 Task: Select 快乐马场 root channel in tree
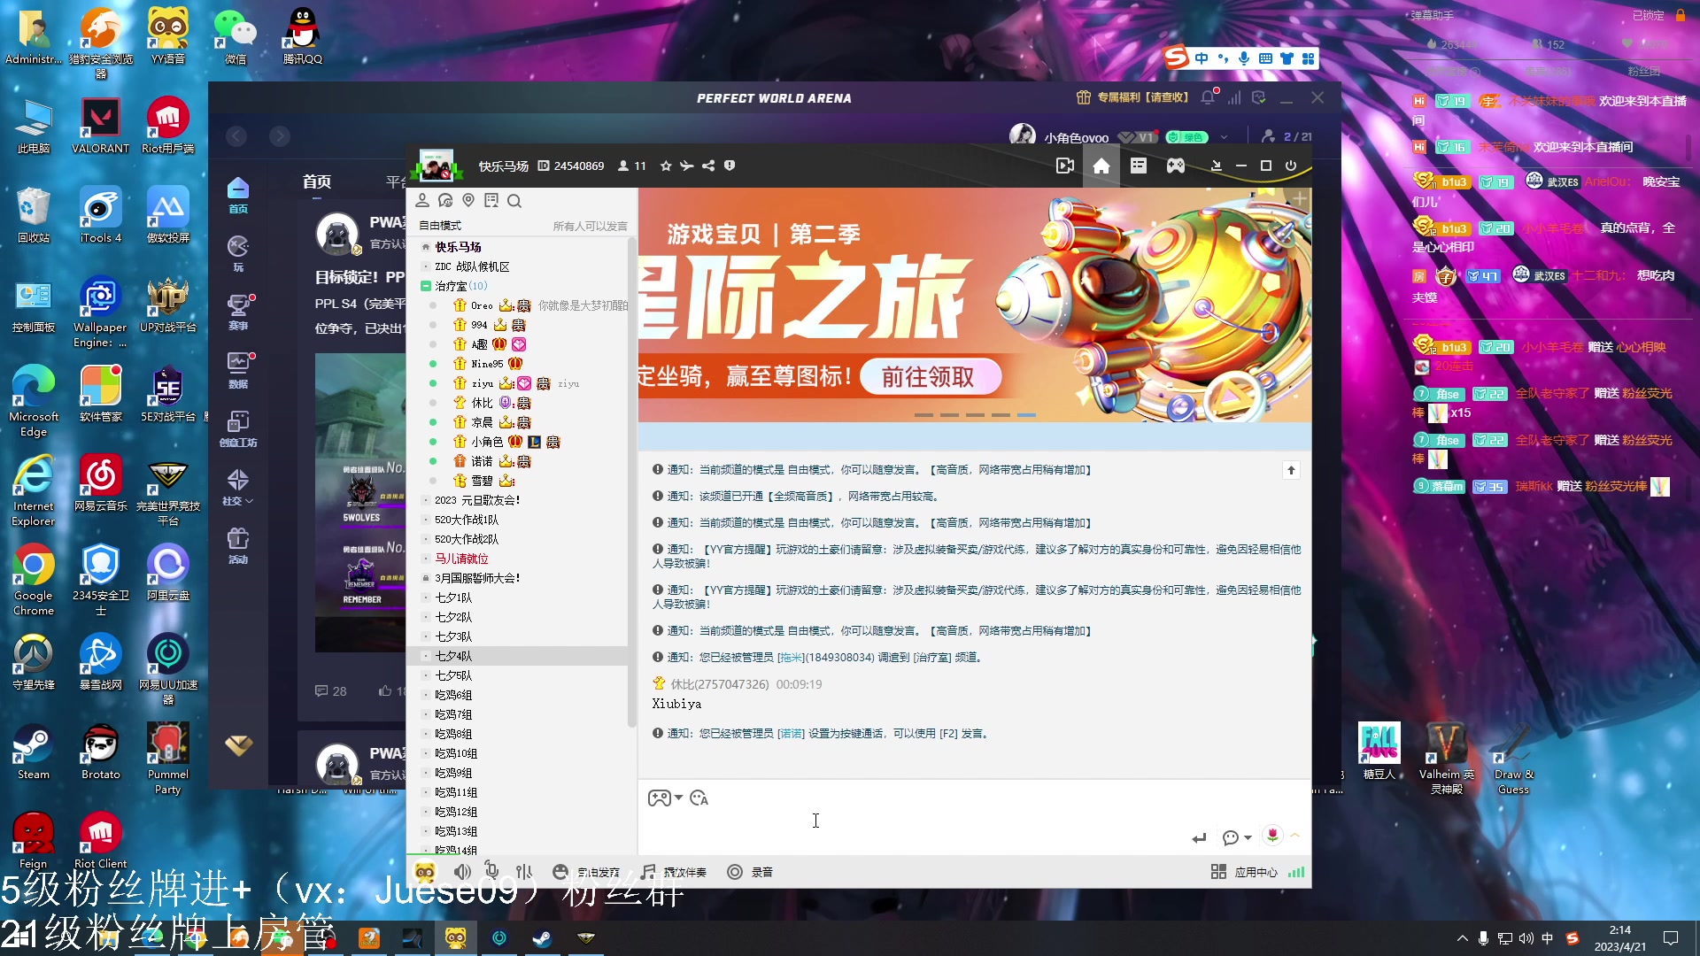pyautogui.click(x=458, y=247)
